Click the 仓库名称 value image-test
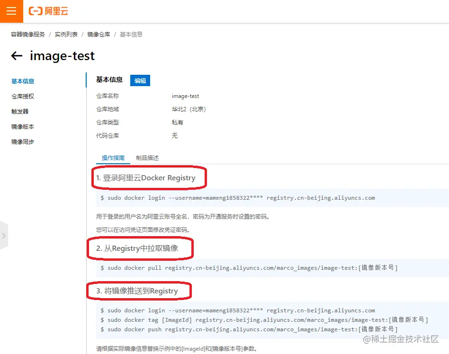Image resolution: width=449 pixels, height=354 pixels. [185, 96]
